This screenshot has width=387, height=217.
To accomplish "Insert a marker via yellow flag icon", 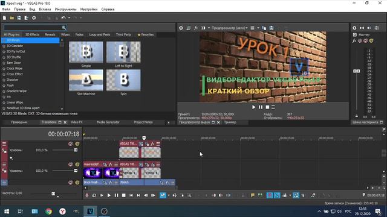I will [253, 195].
